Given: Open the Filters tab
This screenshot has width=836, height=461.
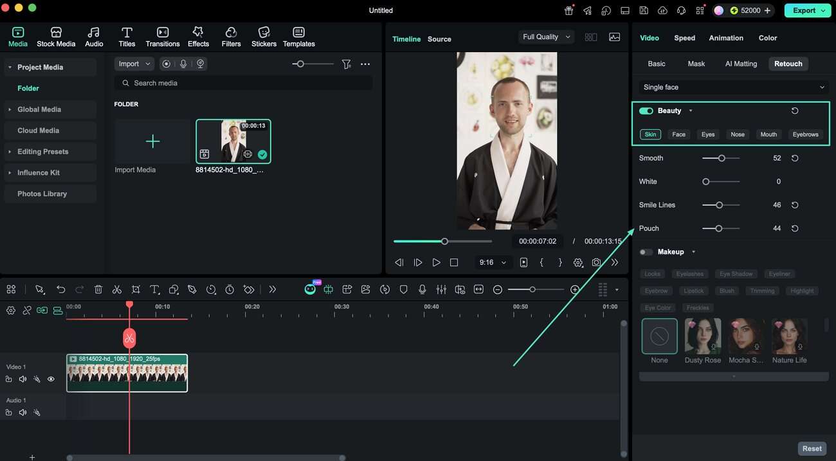Looking at the screenshot, I should pos(231,37).
